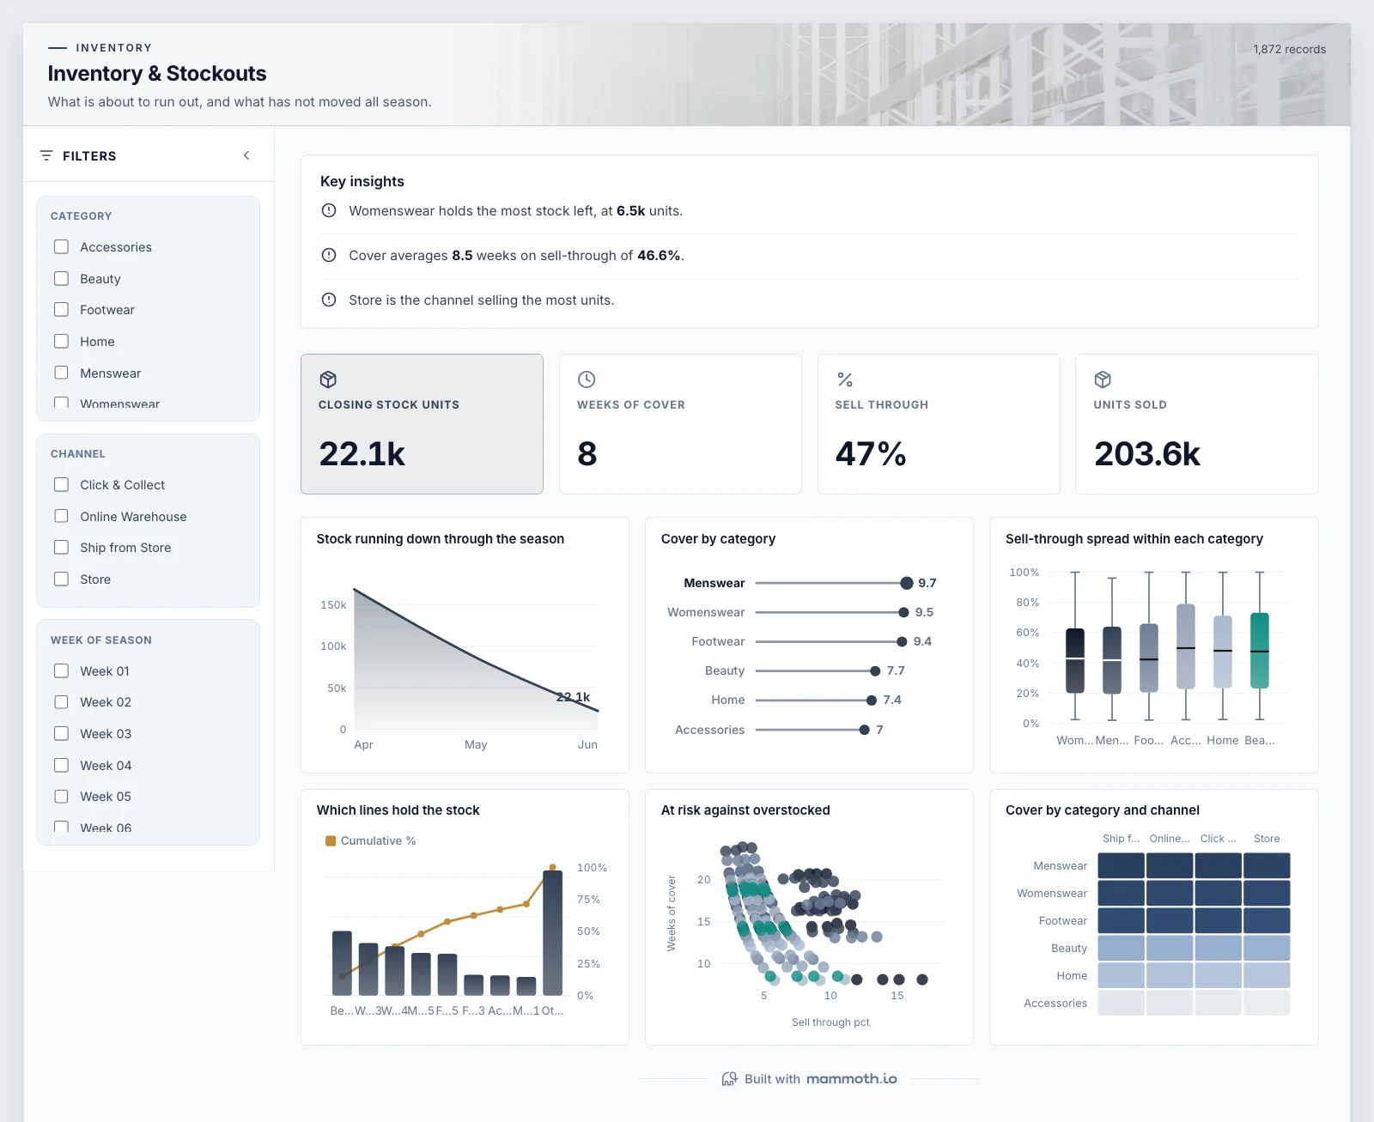Click the 1,872 records text
The height and width of the screenshot is (1122, 1374).
click(x=1289, y=49)
